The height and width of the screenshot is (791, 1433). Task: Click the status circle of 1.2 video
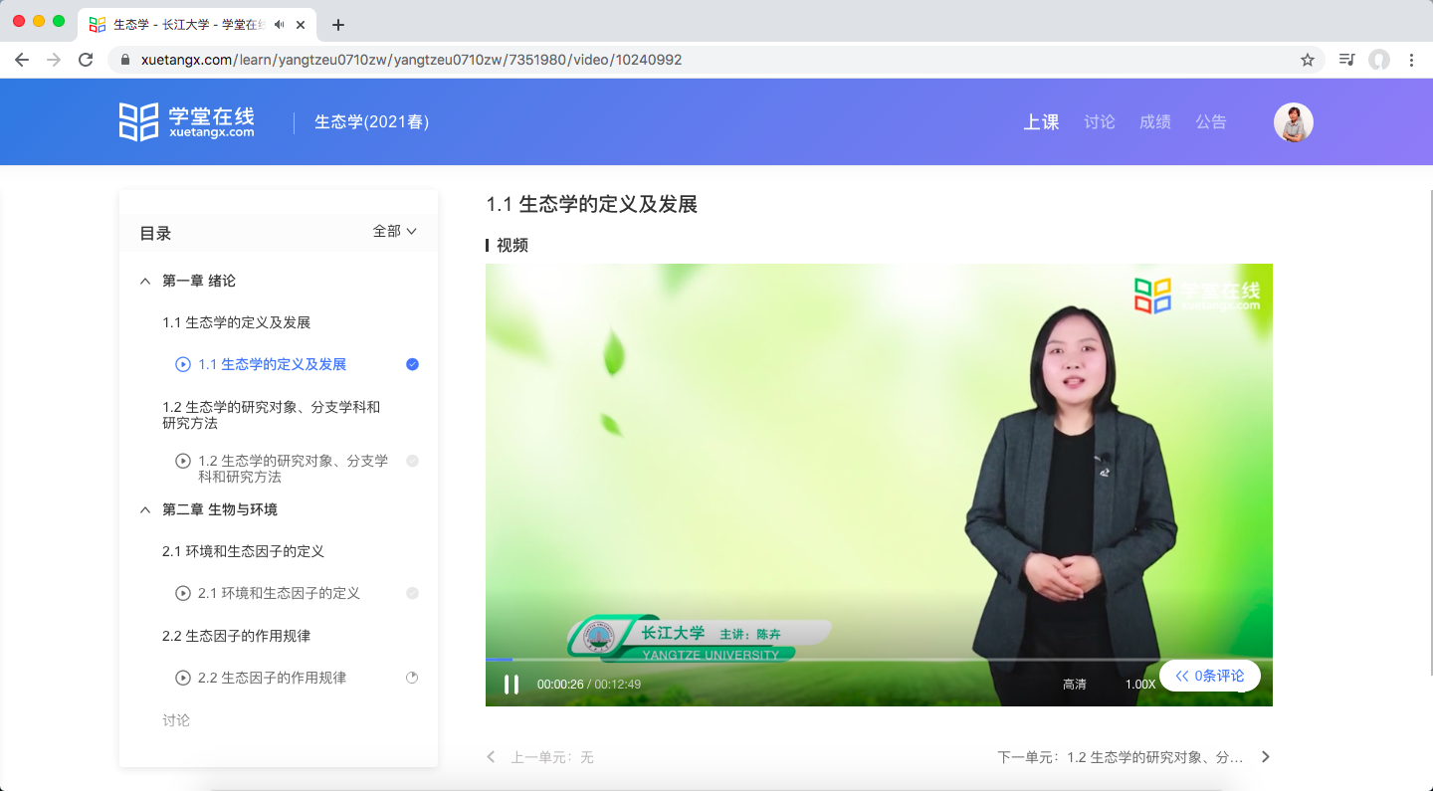coord(412,461)
